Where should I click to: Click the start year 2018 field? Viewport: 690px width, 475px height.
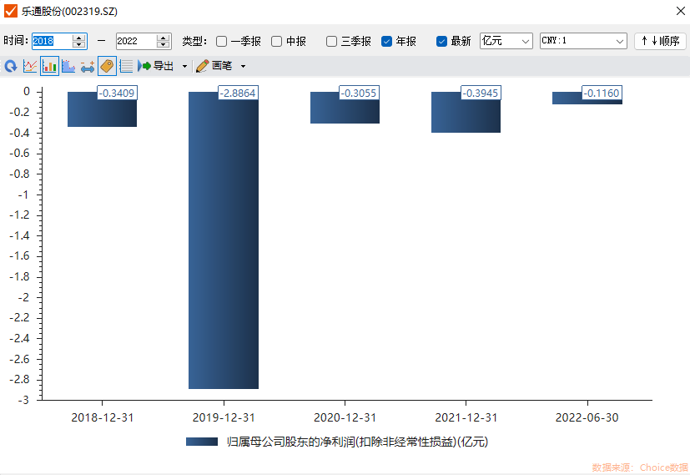pyautogui.click(x=51, y=41)
